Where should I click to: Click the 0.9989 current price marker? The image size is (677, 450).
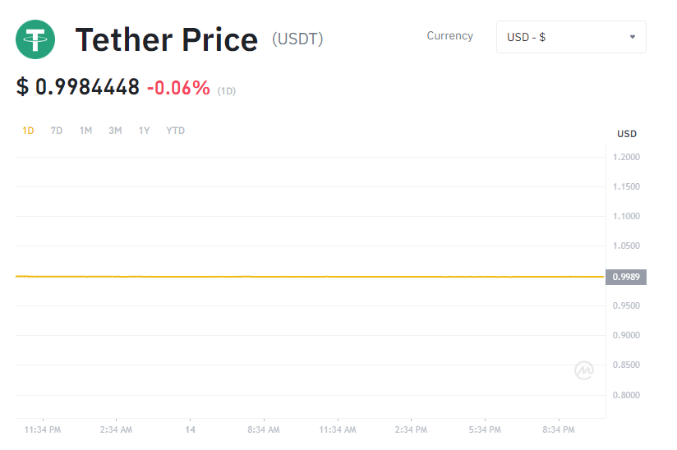[x=627, y=277]
